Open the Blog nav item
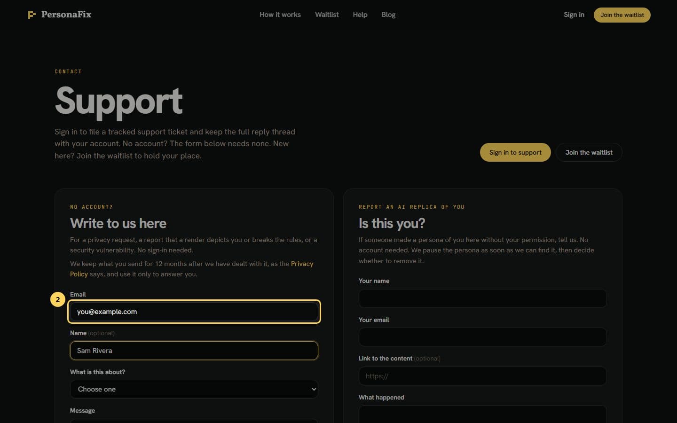This screenshot has height=423, width=677. [388, 15]
